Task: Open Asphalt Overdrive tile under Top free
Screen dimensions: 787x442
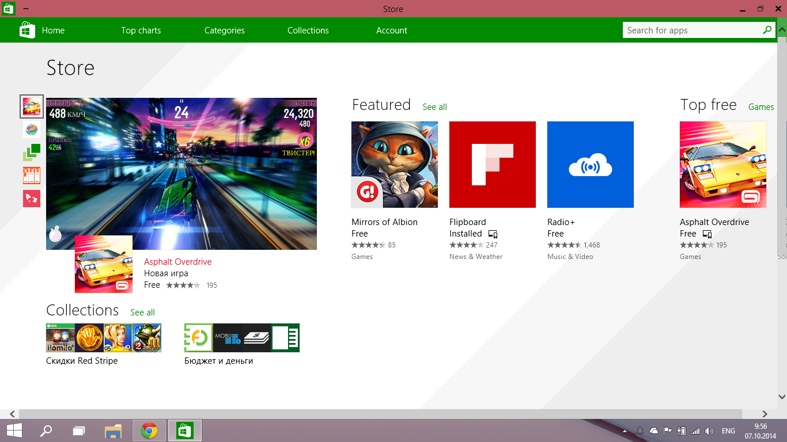Action: (x=723, y=165)
